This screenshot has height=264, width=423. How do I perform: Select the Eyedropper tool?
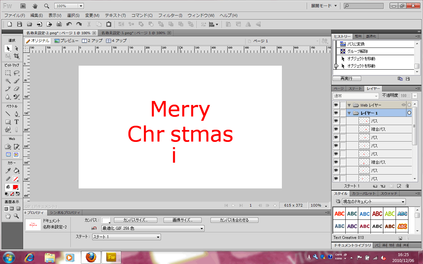(x=8, y=171)
